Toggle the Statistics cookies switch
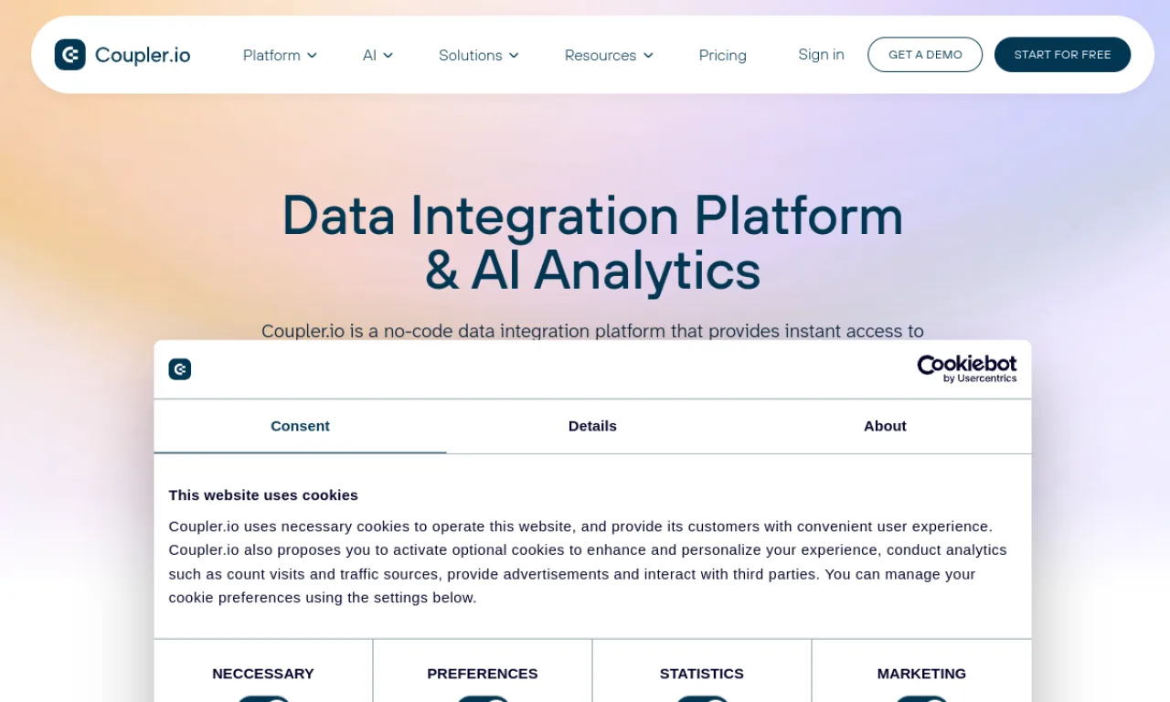 point(702,698)
